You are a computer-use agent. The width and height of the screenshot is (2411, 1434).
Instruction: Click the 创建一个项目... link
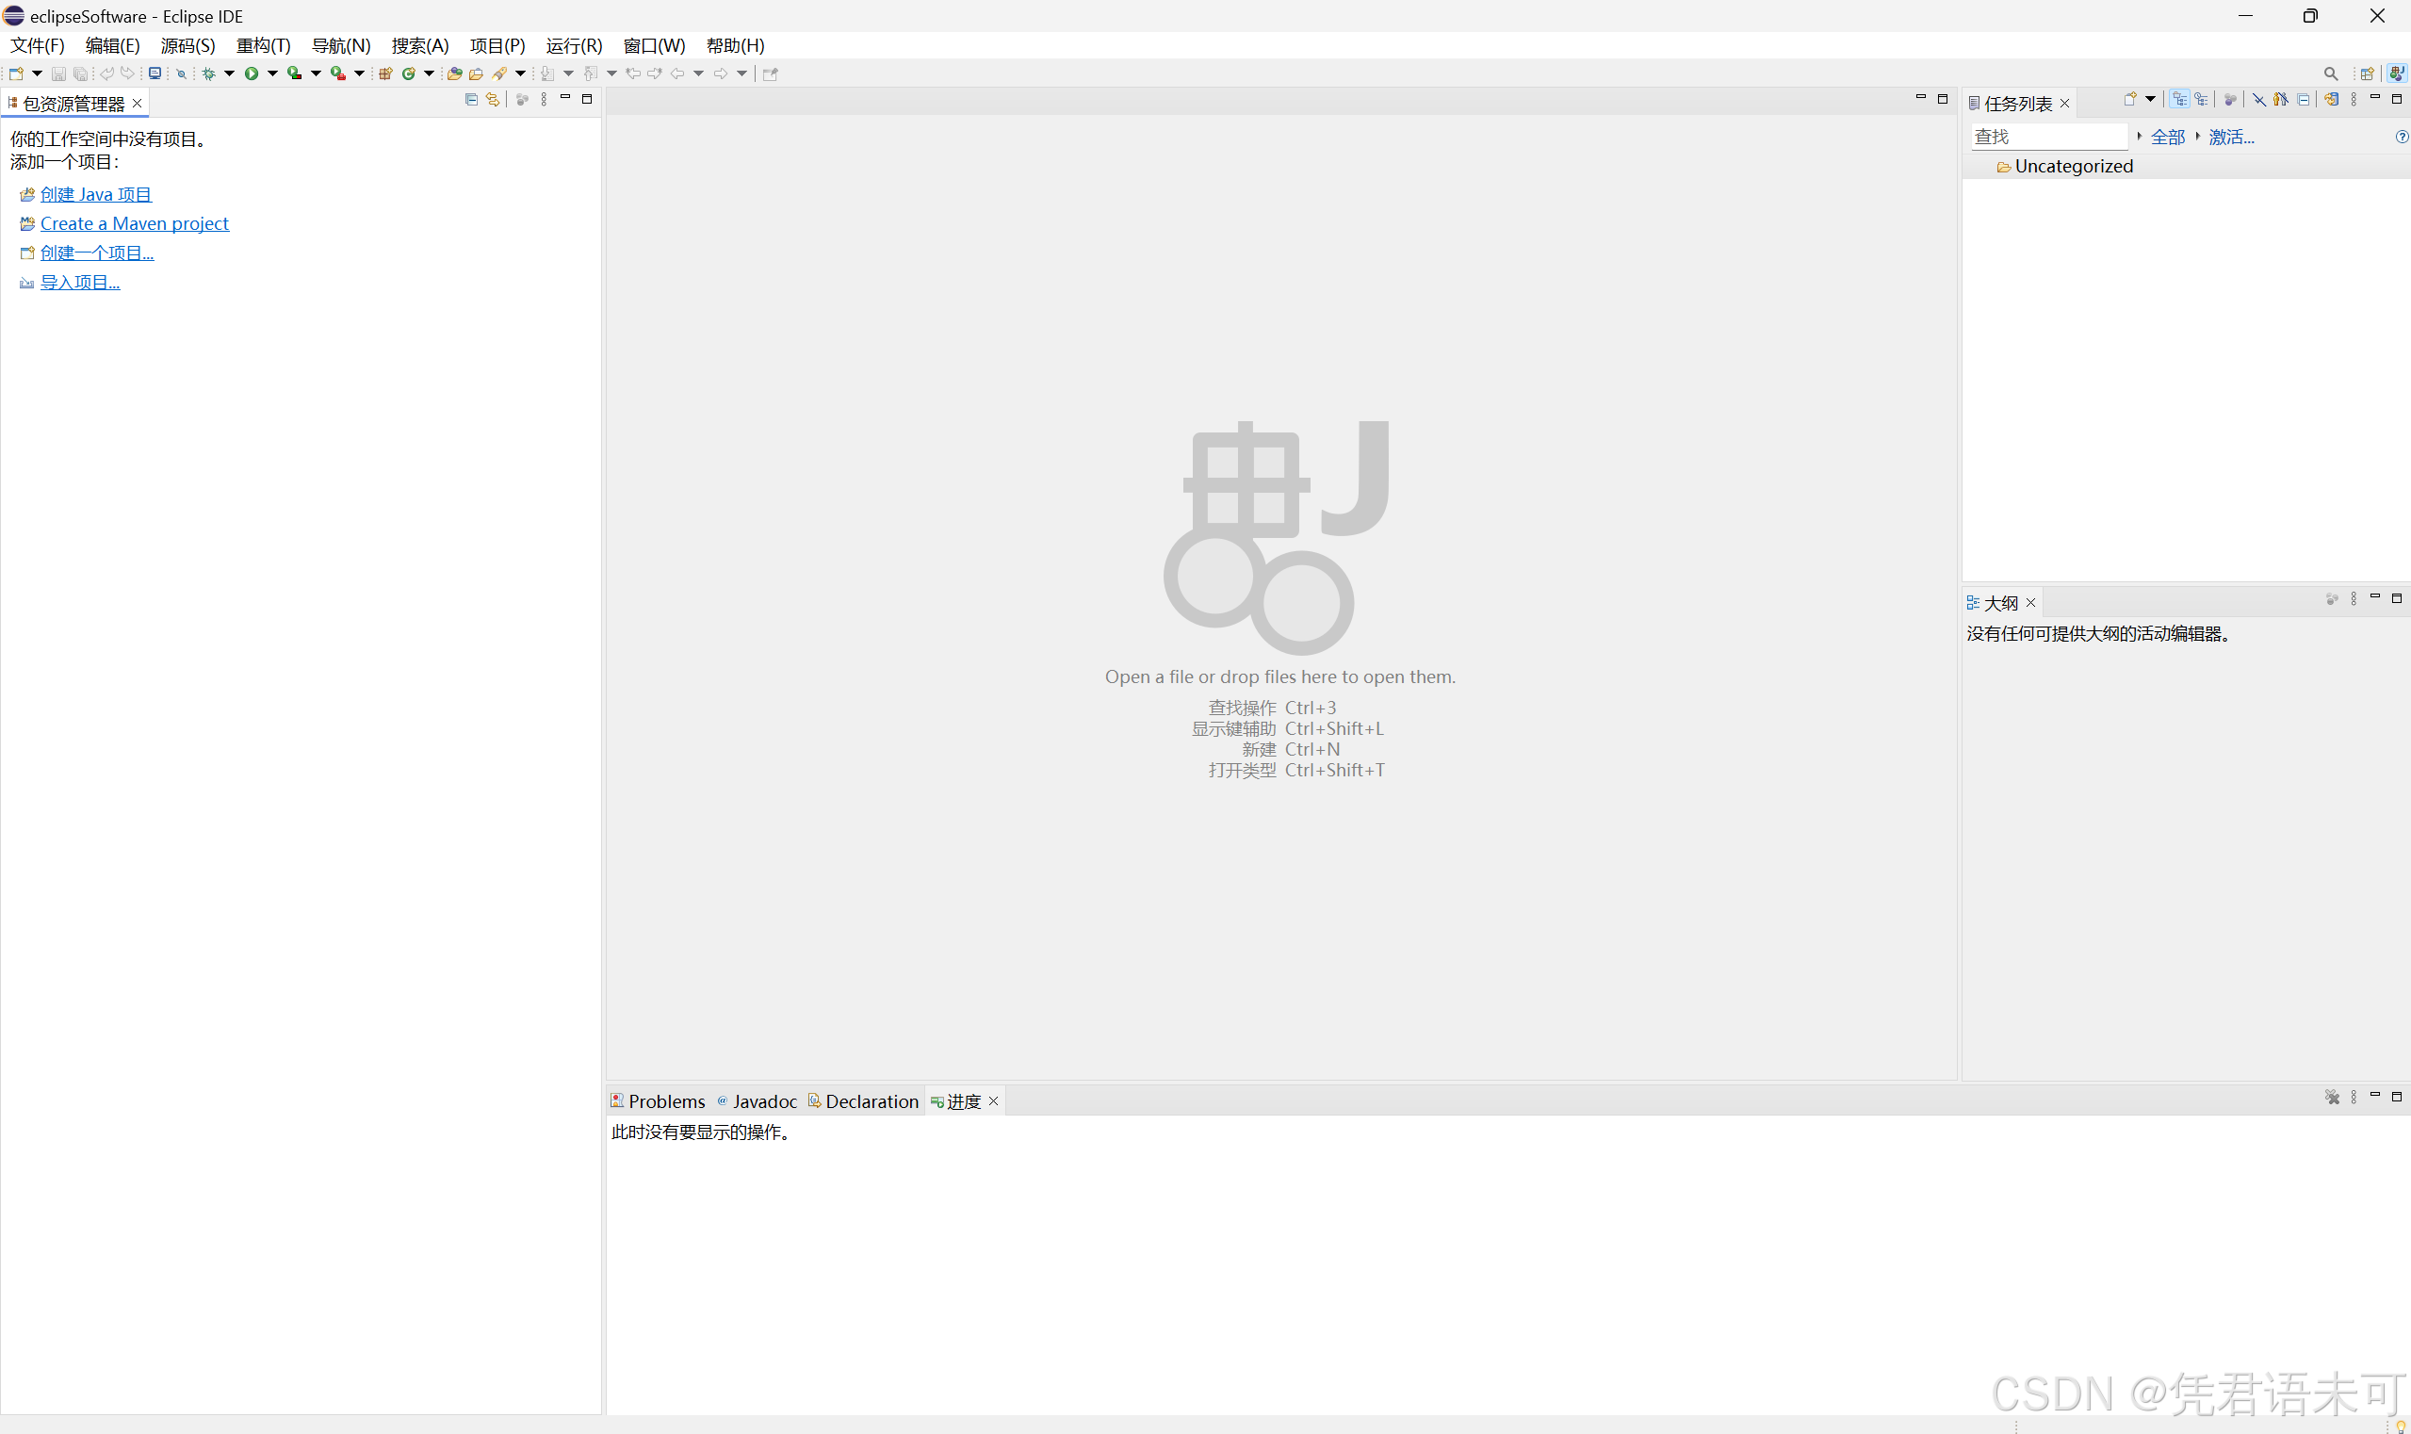click(97, 253)
